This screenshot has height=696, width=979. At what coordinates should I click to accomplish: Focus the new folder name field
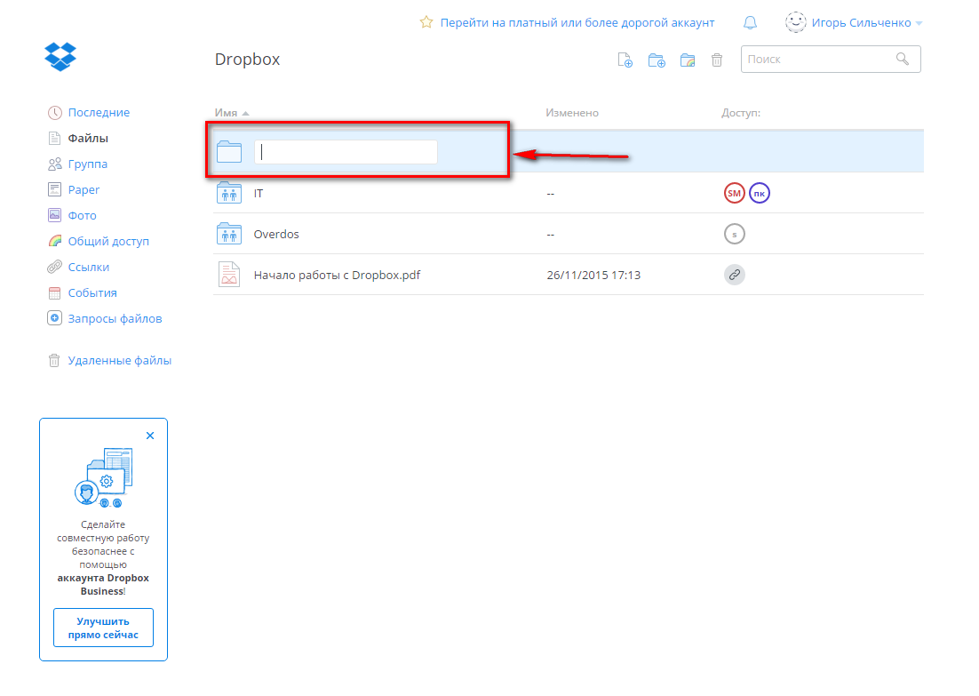pyautogui.click(x=346, y=152)
